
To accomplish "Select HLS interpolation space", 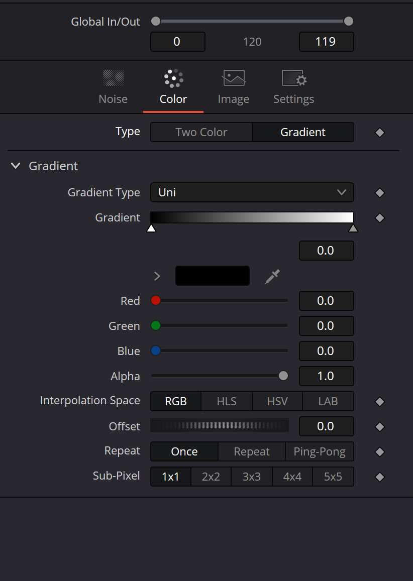I will coord(227,401).
